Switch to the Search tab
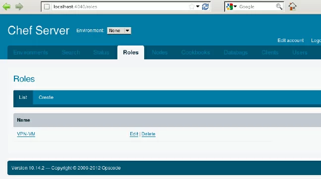The width and height of the screenshot is (321, 179). pos(71,52)
